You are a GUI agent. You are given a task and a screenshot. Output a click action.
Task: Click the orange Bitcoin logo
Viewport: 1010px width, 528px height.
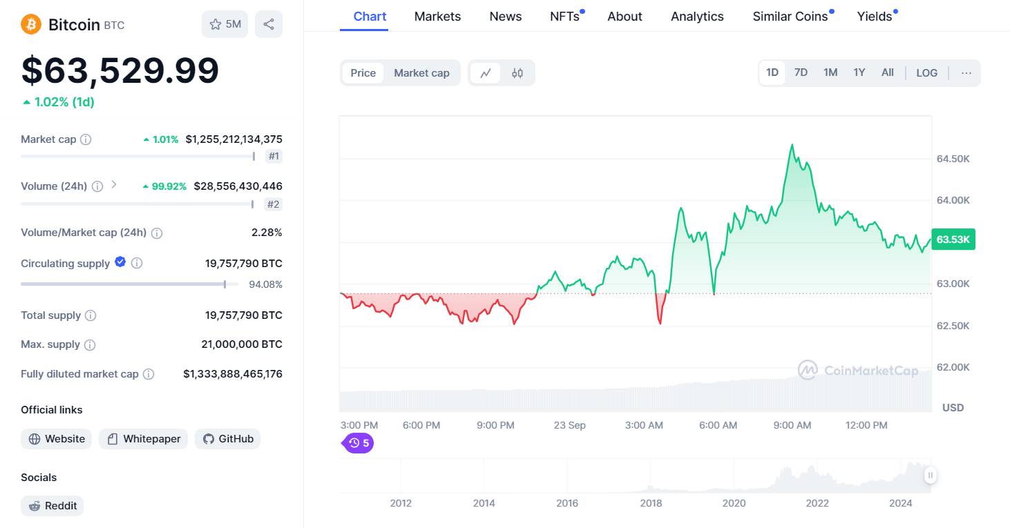(x=31, y=25)
